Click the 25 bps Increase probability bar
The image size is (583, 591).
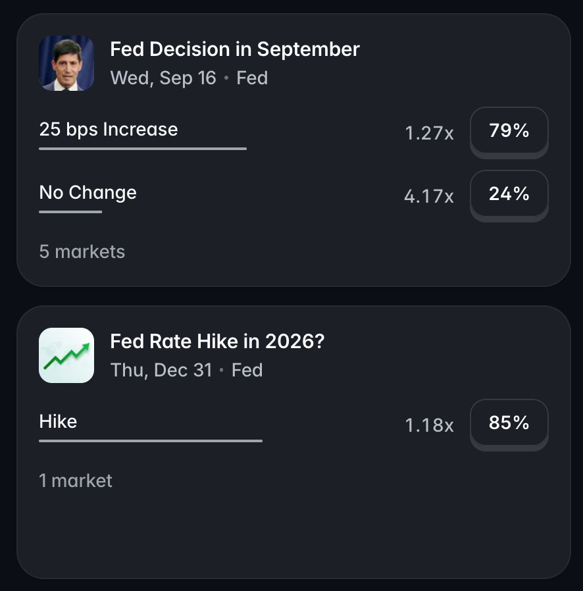click(143, 149)
